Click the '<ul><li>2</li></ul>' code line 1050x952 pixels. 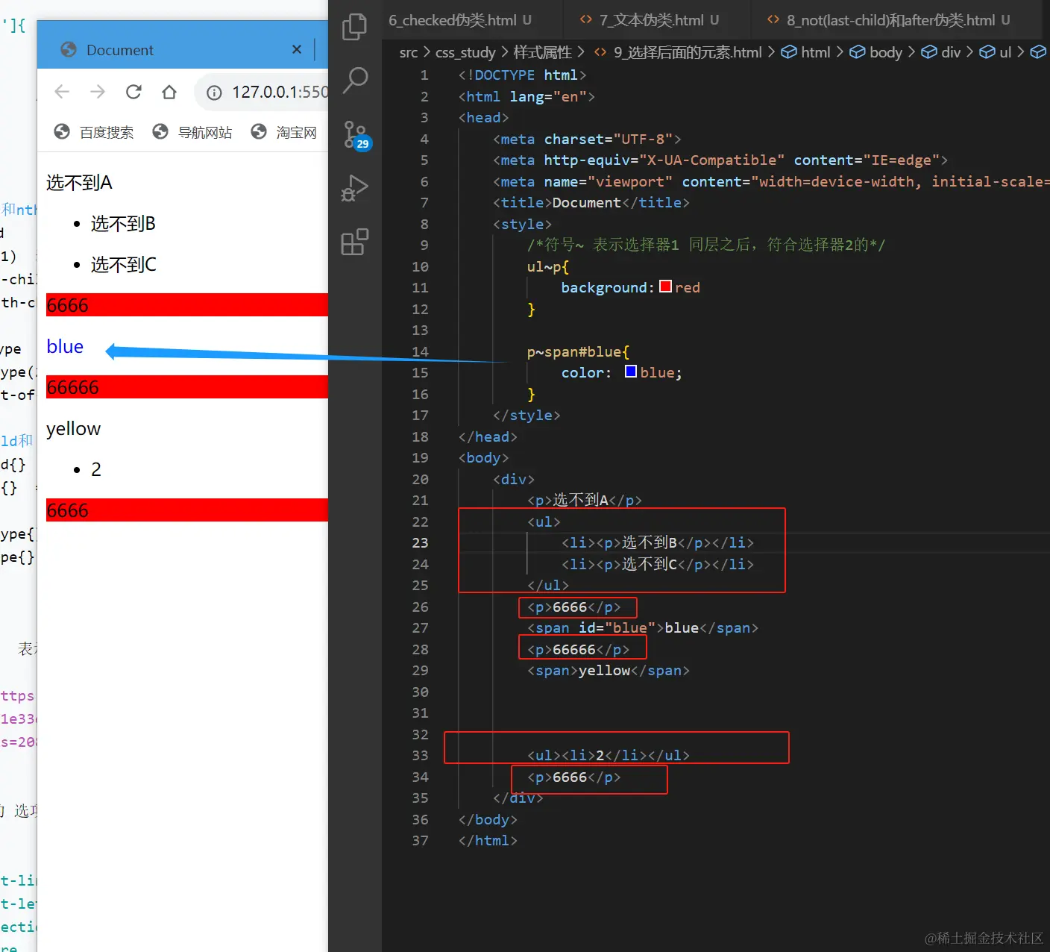[x=609, y=755]
